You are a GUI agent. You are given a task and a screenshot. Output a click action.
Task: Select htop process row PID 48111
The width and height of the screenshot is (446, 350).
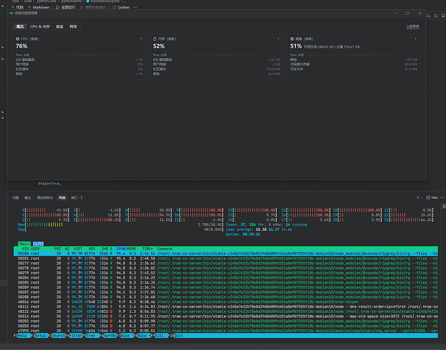pos(226,307)
